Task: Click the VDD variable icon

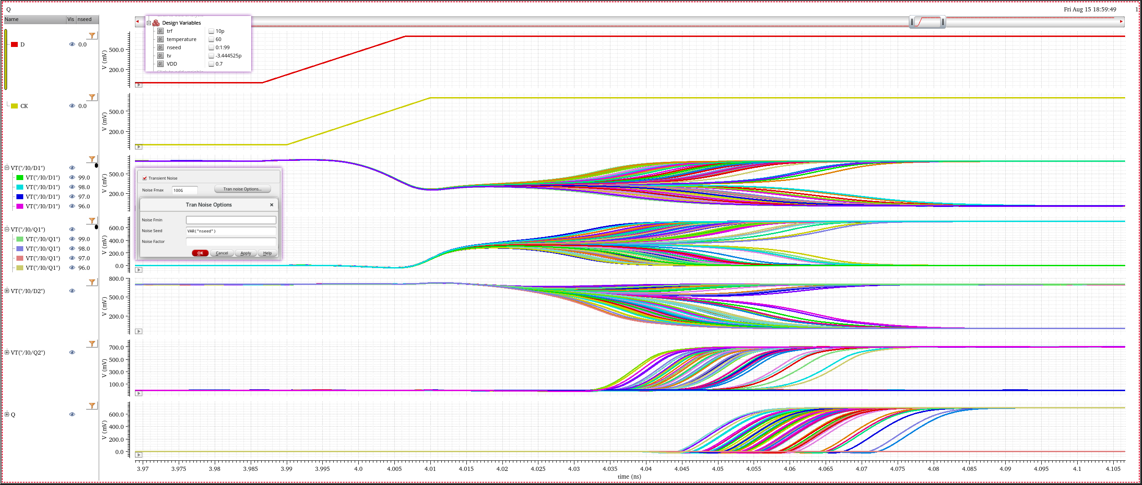Action: point(160,64)
